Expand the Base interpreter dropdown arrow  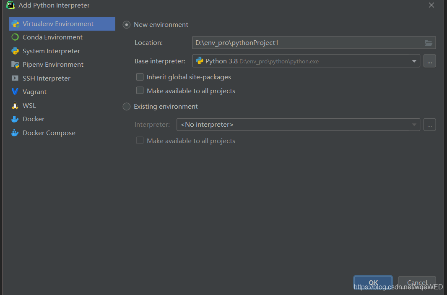tap(414, 61)
